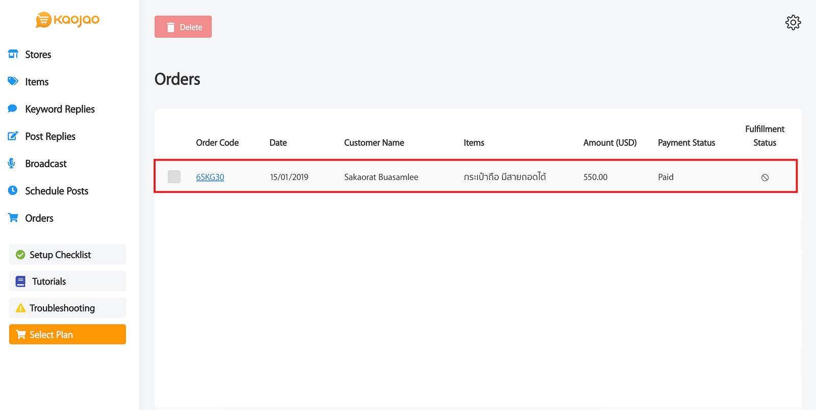This screenshot has width=816, height=410.
Task: Go to the Broadcast section
Action: (46, 164)
